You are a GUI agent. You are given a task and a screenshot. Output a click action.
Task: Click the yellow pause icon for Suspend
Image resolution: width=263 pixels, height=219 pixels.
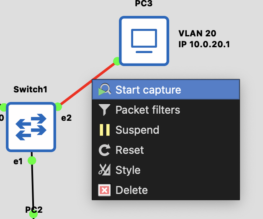point(104,130)
